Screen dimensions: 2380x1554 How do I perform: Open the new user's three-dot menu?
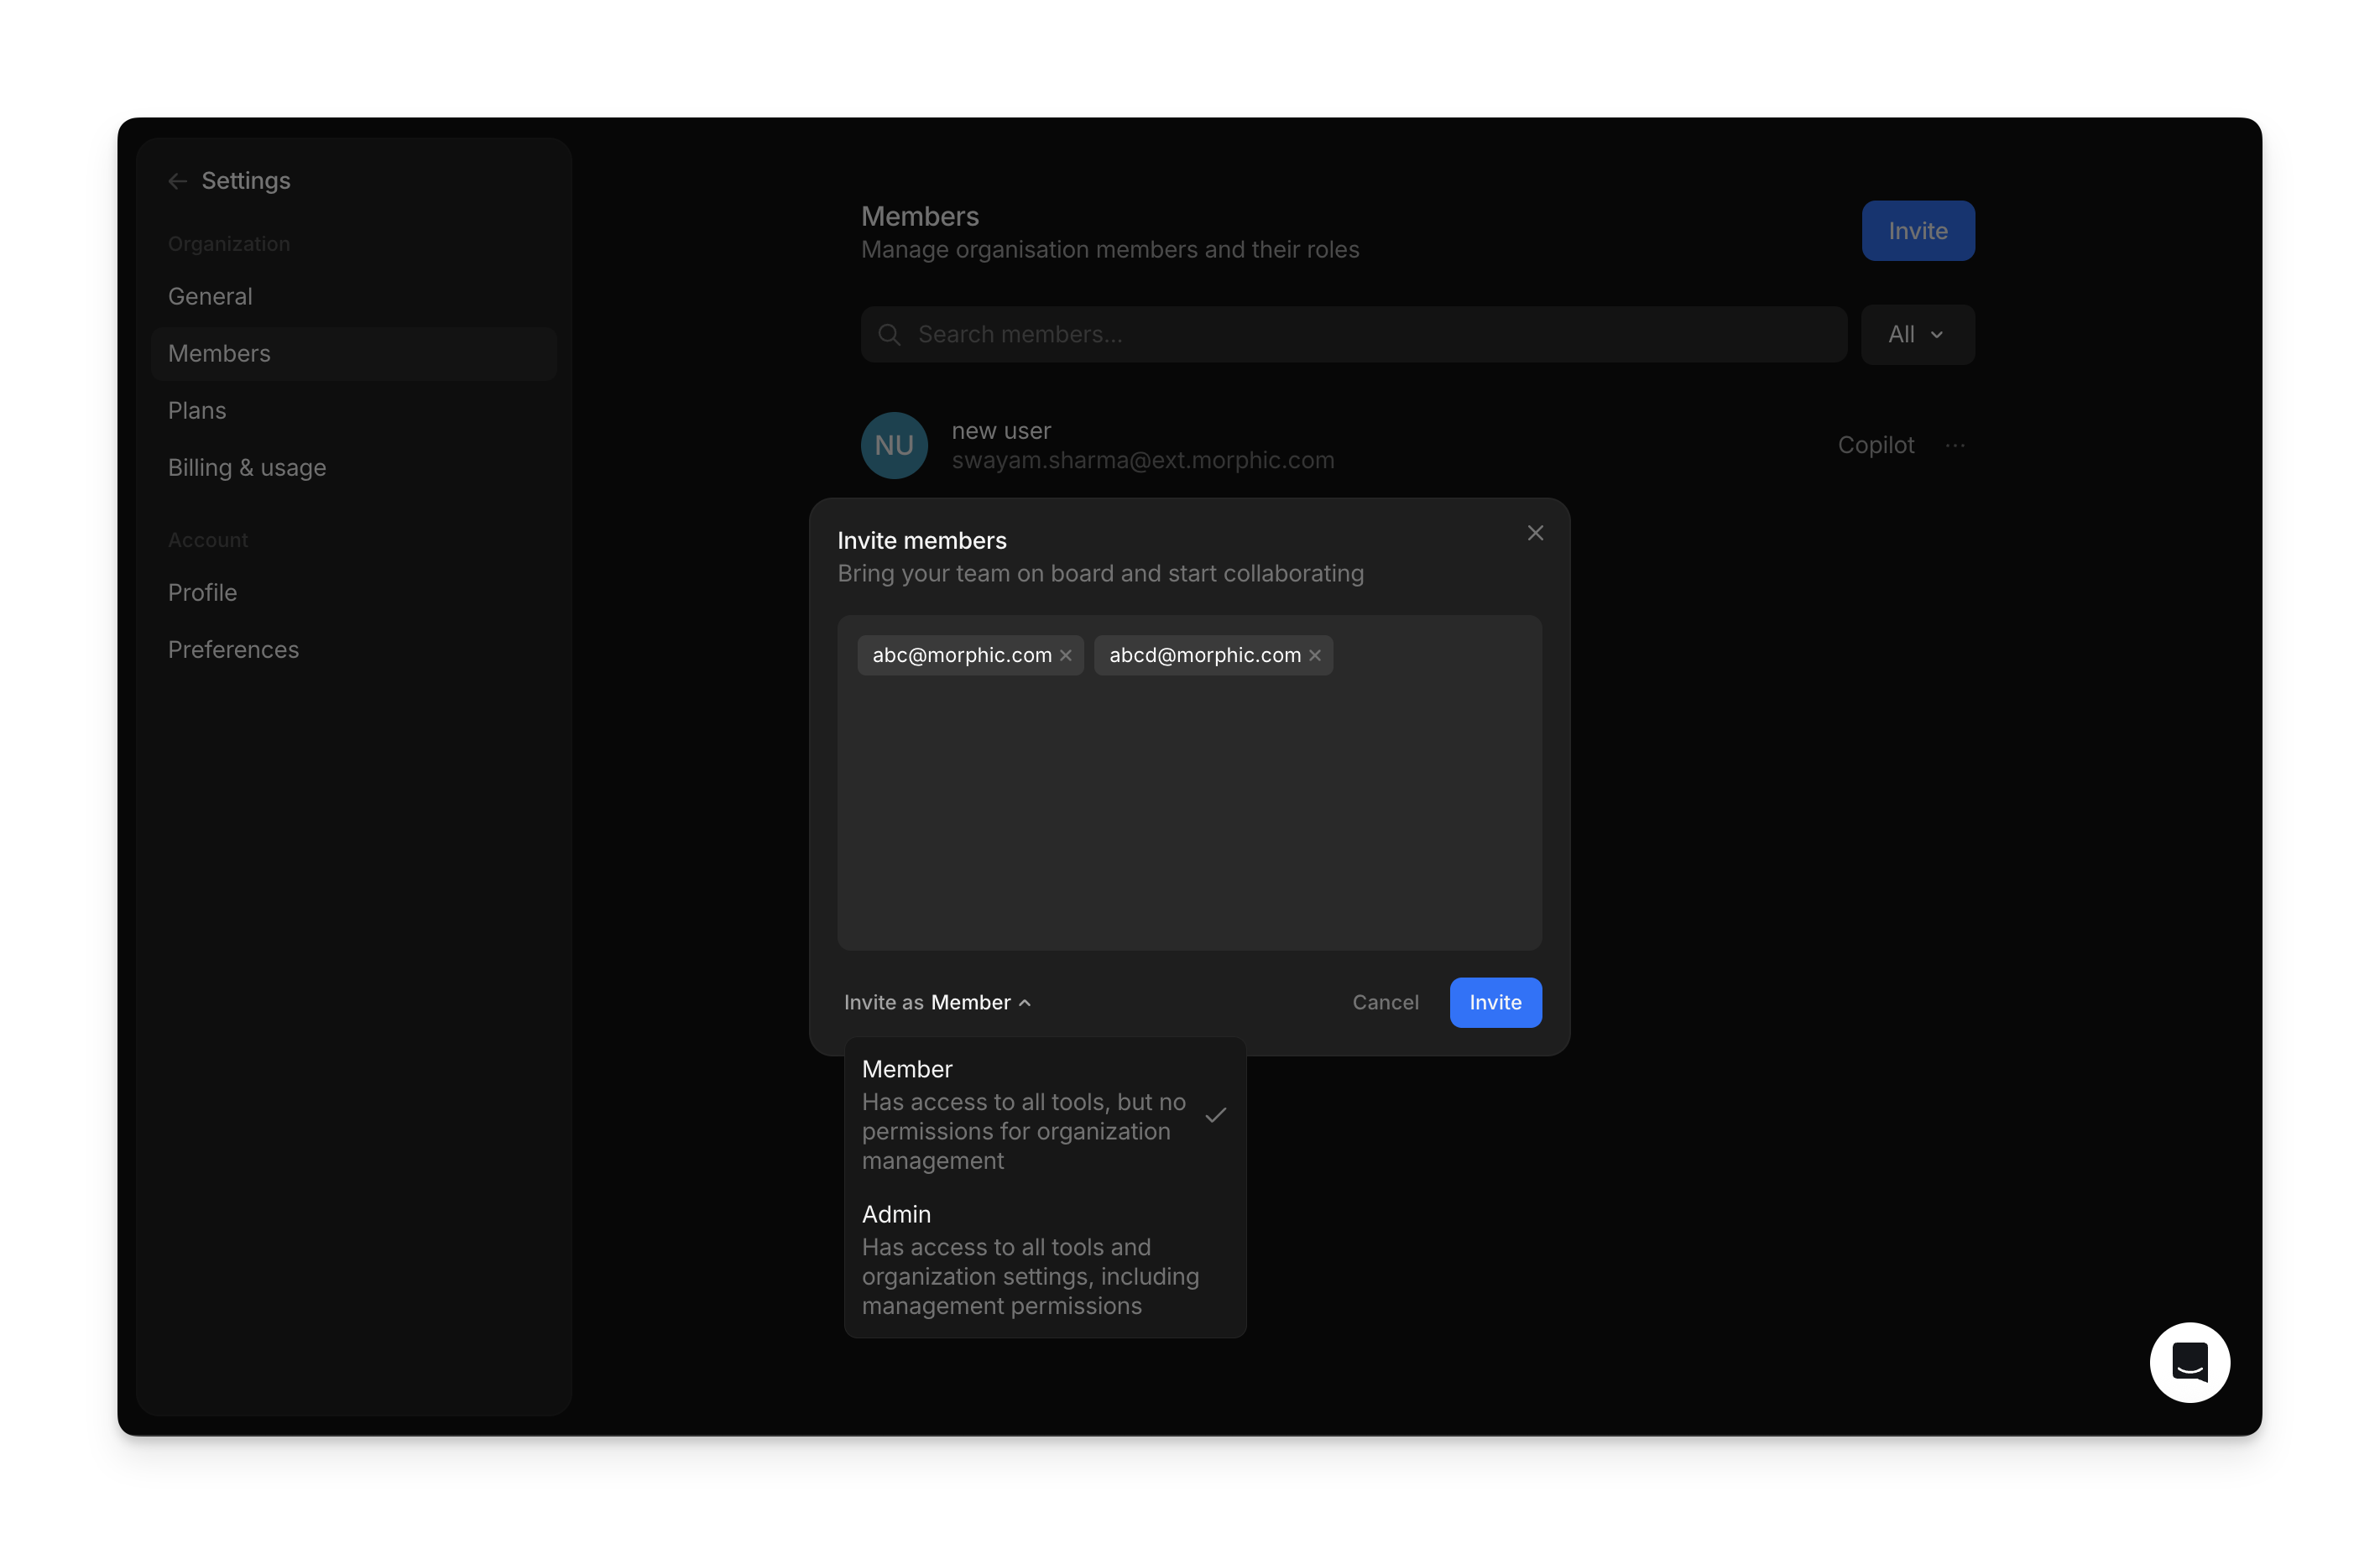1955,446
